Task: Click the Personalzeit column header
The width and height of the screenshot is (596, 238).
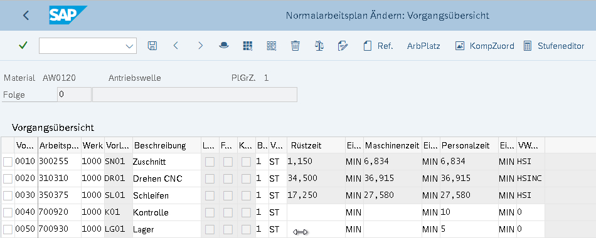Action: click(469, 145)
